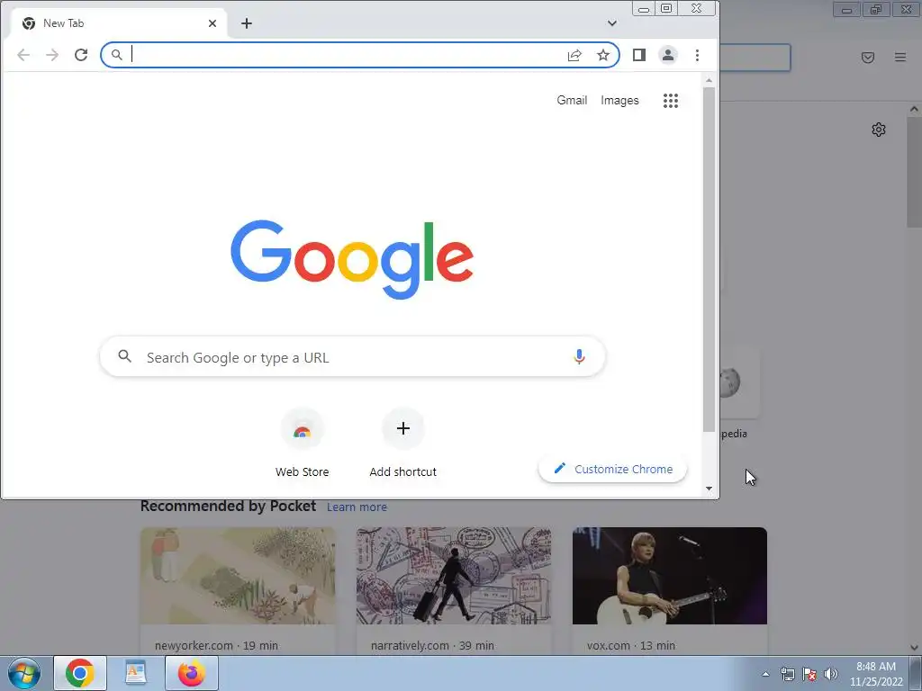Click Chrome scrollbar up arrow
This screenshot has width=922, height=691.
click(x=710, y=80)
